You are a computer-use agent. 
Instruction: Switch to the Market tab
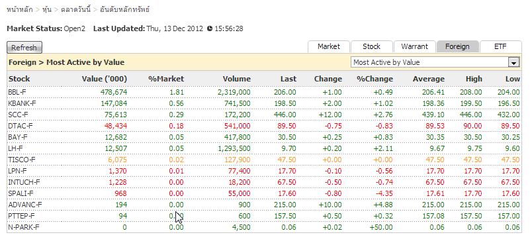click(x=329, y=46)
